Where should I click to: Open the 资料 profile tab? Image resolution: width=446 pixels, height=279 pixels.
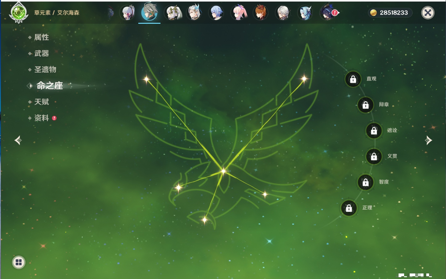[42, 118]
